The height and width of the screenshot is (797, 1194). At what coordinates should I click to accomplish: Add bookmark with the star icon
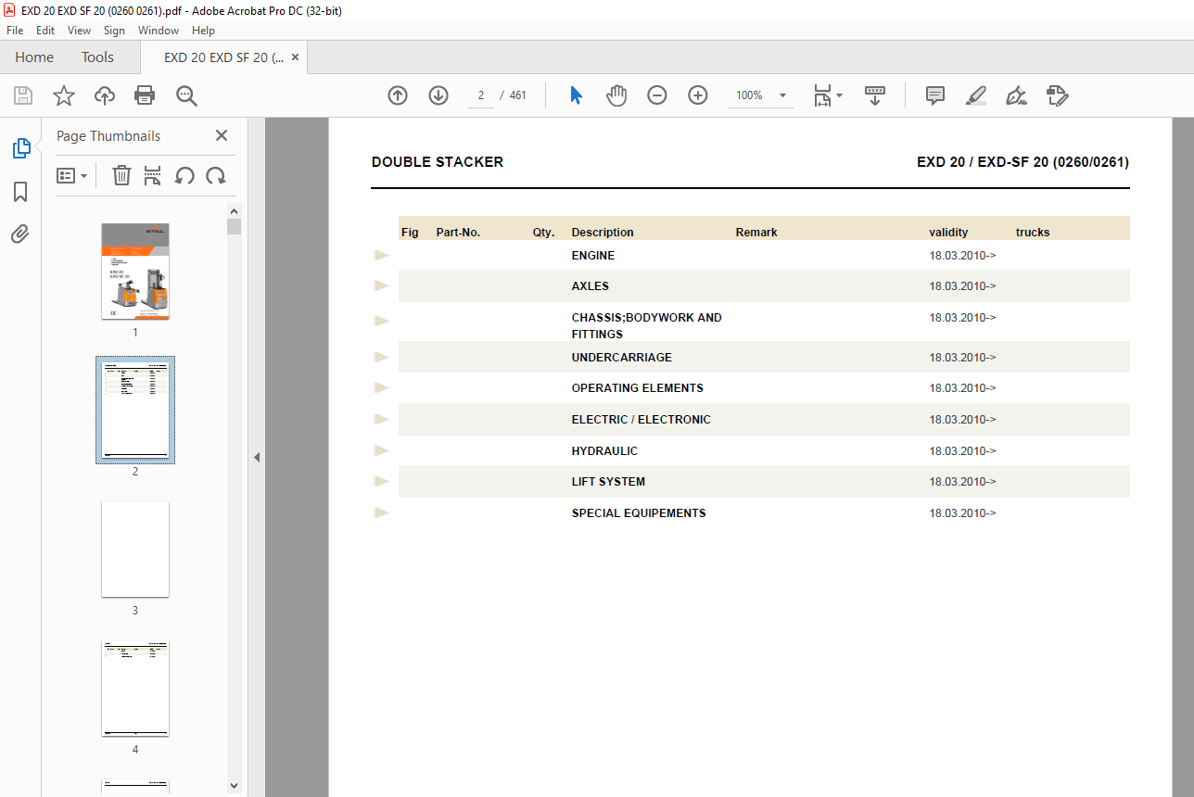point(64,95)
